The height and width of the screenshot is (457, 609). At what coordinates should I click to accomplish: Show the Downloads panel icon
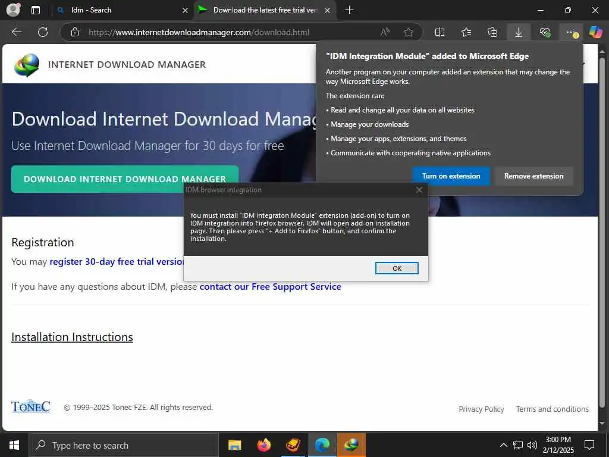tap(519, 32)
